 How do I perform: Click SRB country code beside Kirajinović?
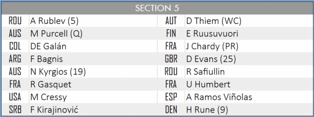[15, 110]
